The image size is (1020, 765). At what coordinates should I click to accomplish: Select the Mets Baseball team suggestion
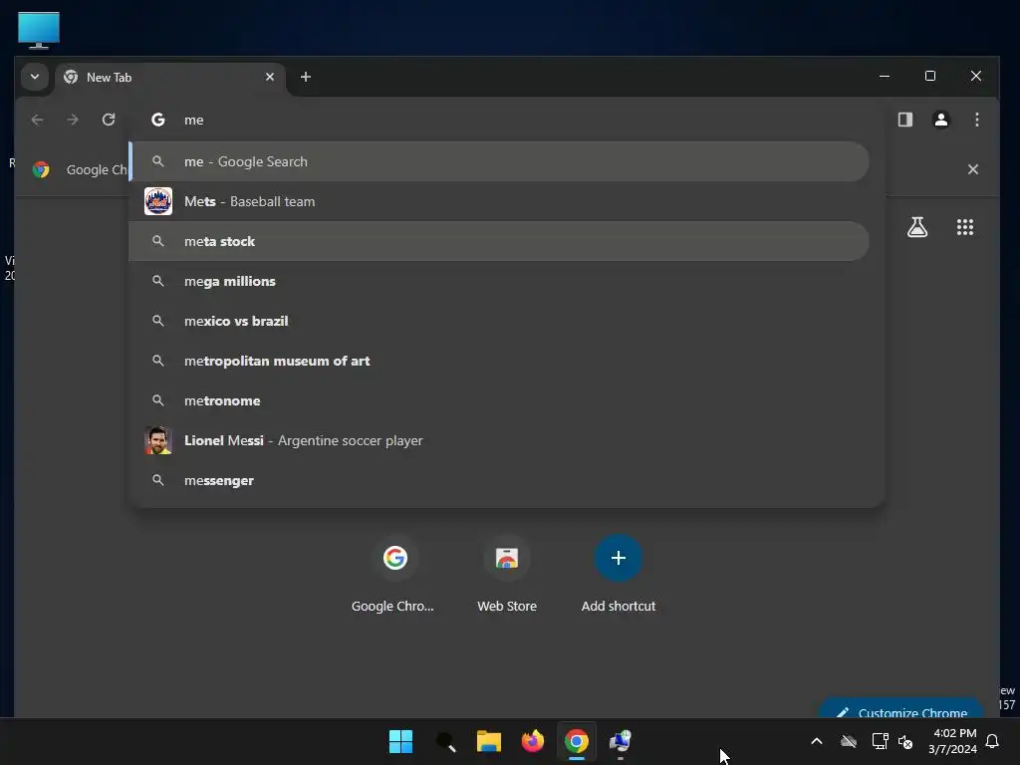(499, 201)
